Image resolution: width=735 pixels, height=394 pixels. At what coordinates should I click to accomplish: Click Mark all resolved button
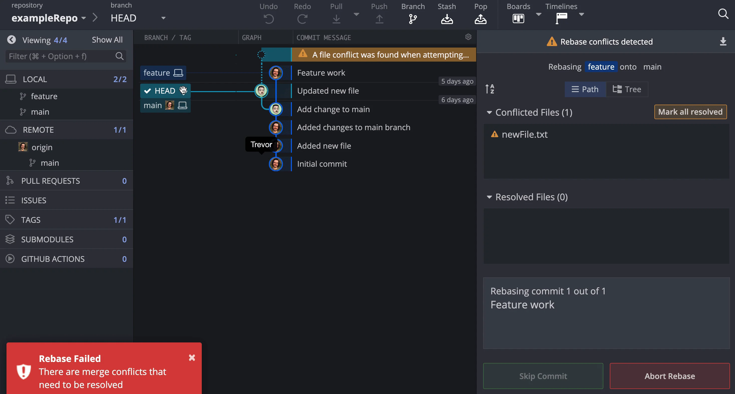click(690, 112)
